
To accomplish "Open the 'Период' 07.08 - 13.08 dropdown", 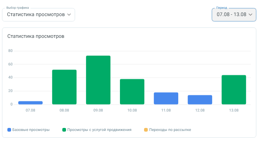I will (234, 15).
